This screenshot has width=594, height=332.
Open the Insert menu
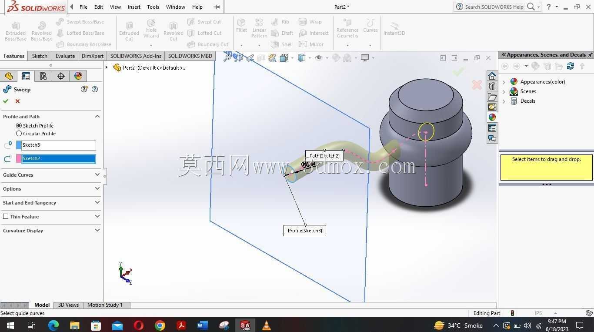click(134, 7)
